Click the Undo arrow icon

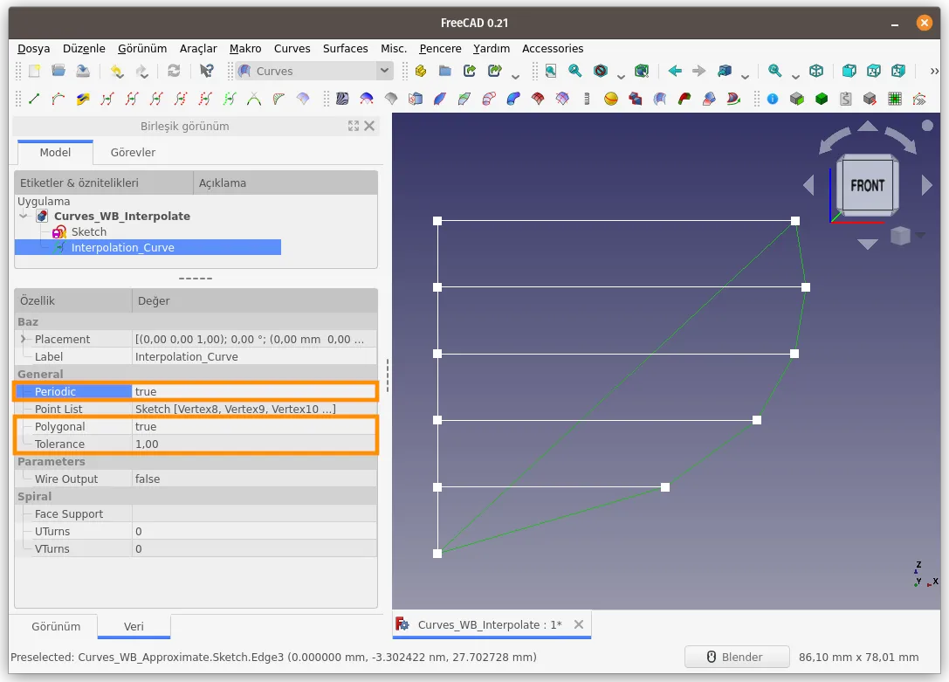[117, 71]
